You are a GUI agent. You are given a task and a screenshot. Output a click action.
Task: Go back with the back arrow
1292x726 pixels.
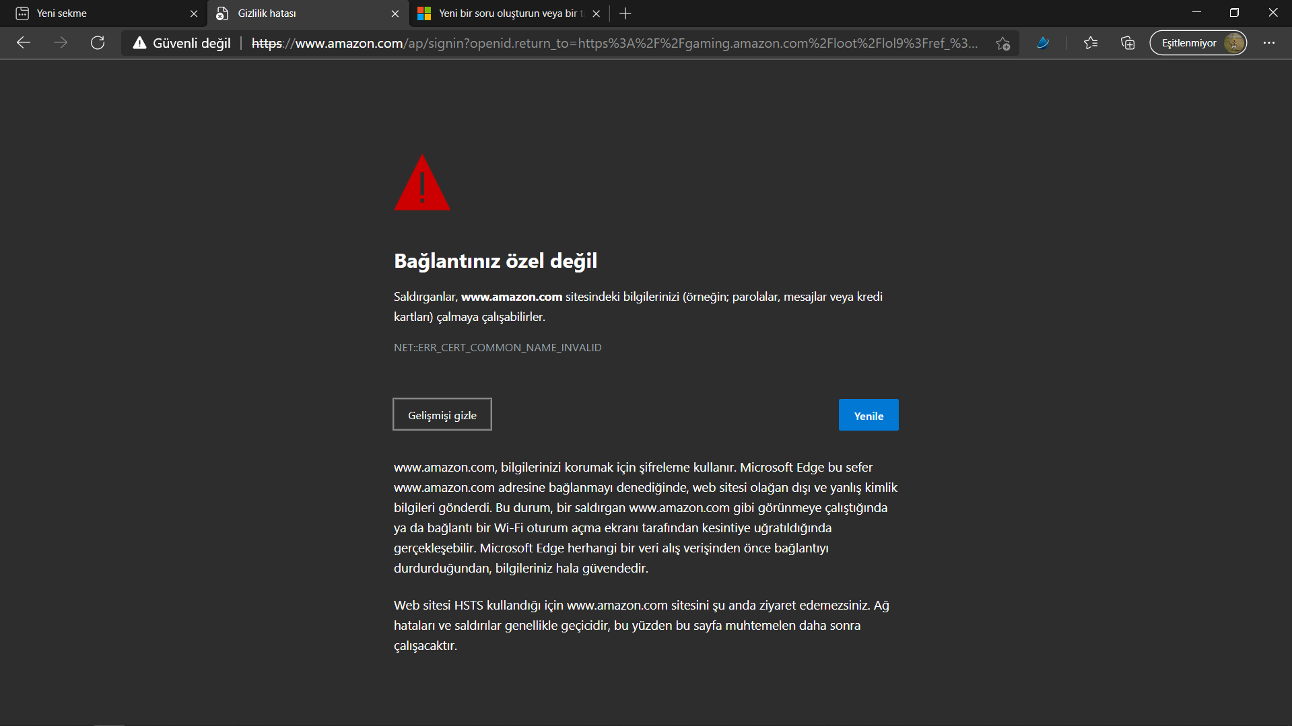[x=24, y=43]
